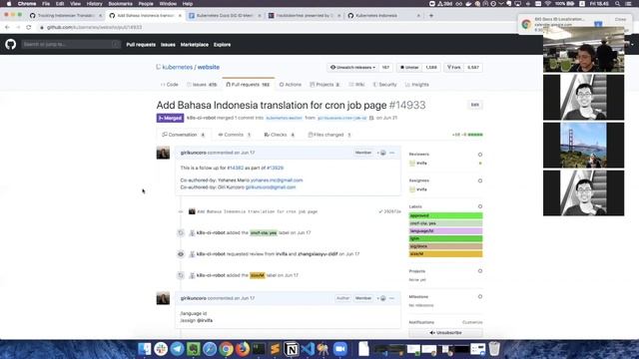Switch to the Checks tab
639x359 pixels.
click(x=280, y=135)
